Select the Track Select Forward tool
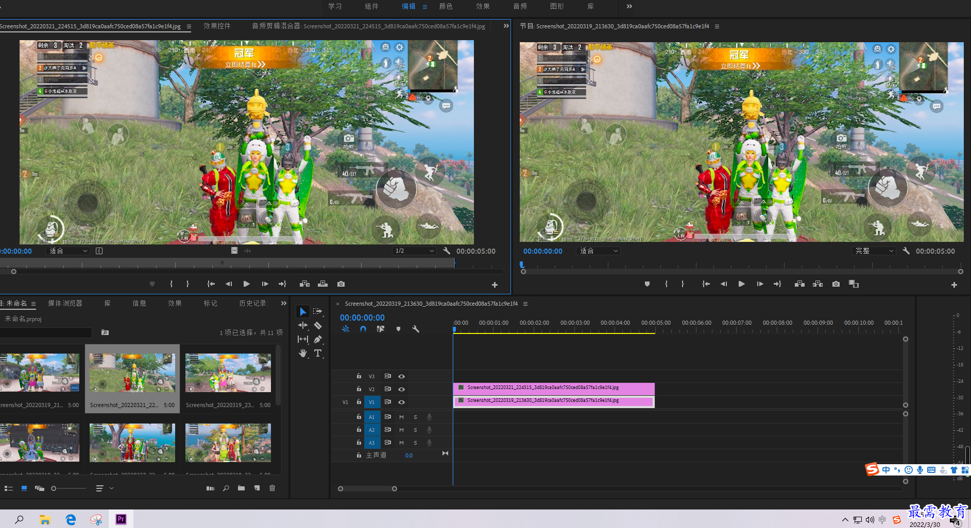The image size is (971, 528). (318, 311)
